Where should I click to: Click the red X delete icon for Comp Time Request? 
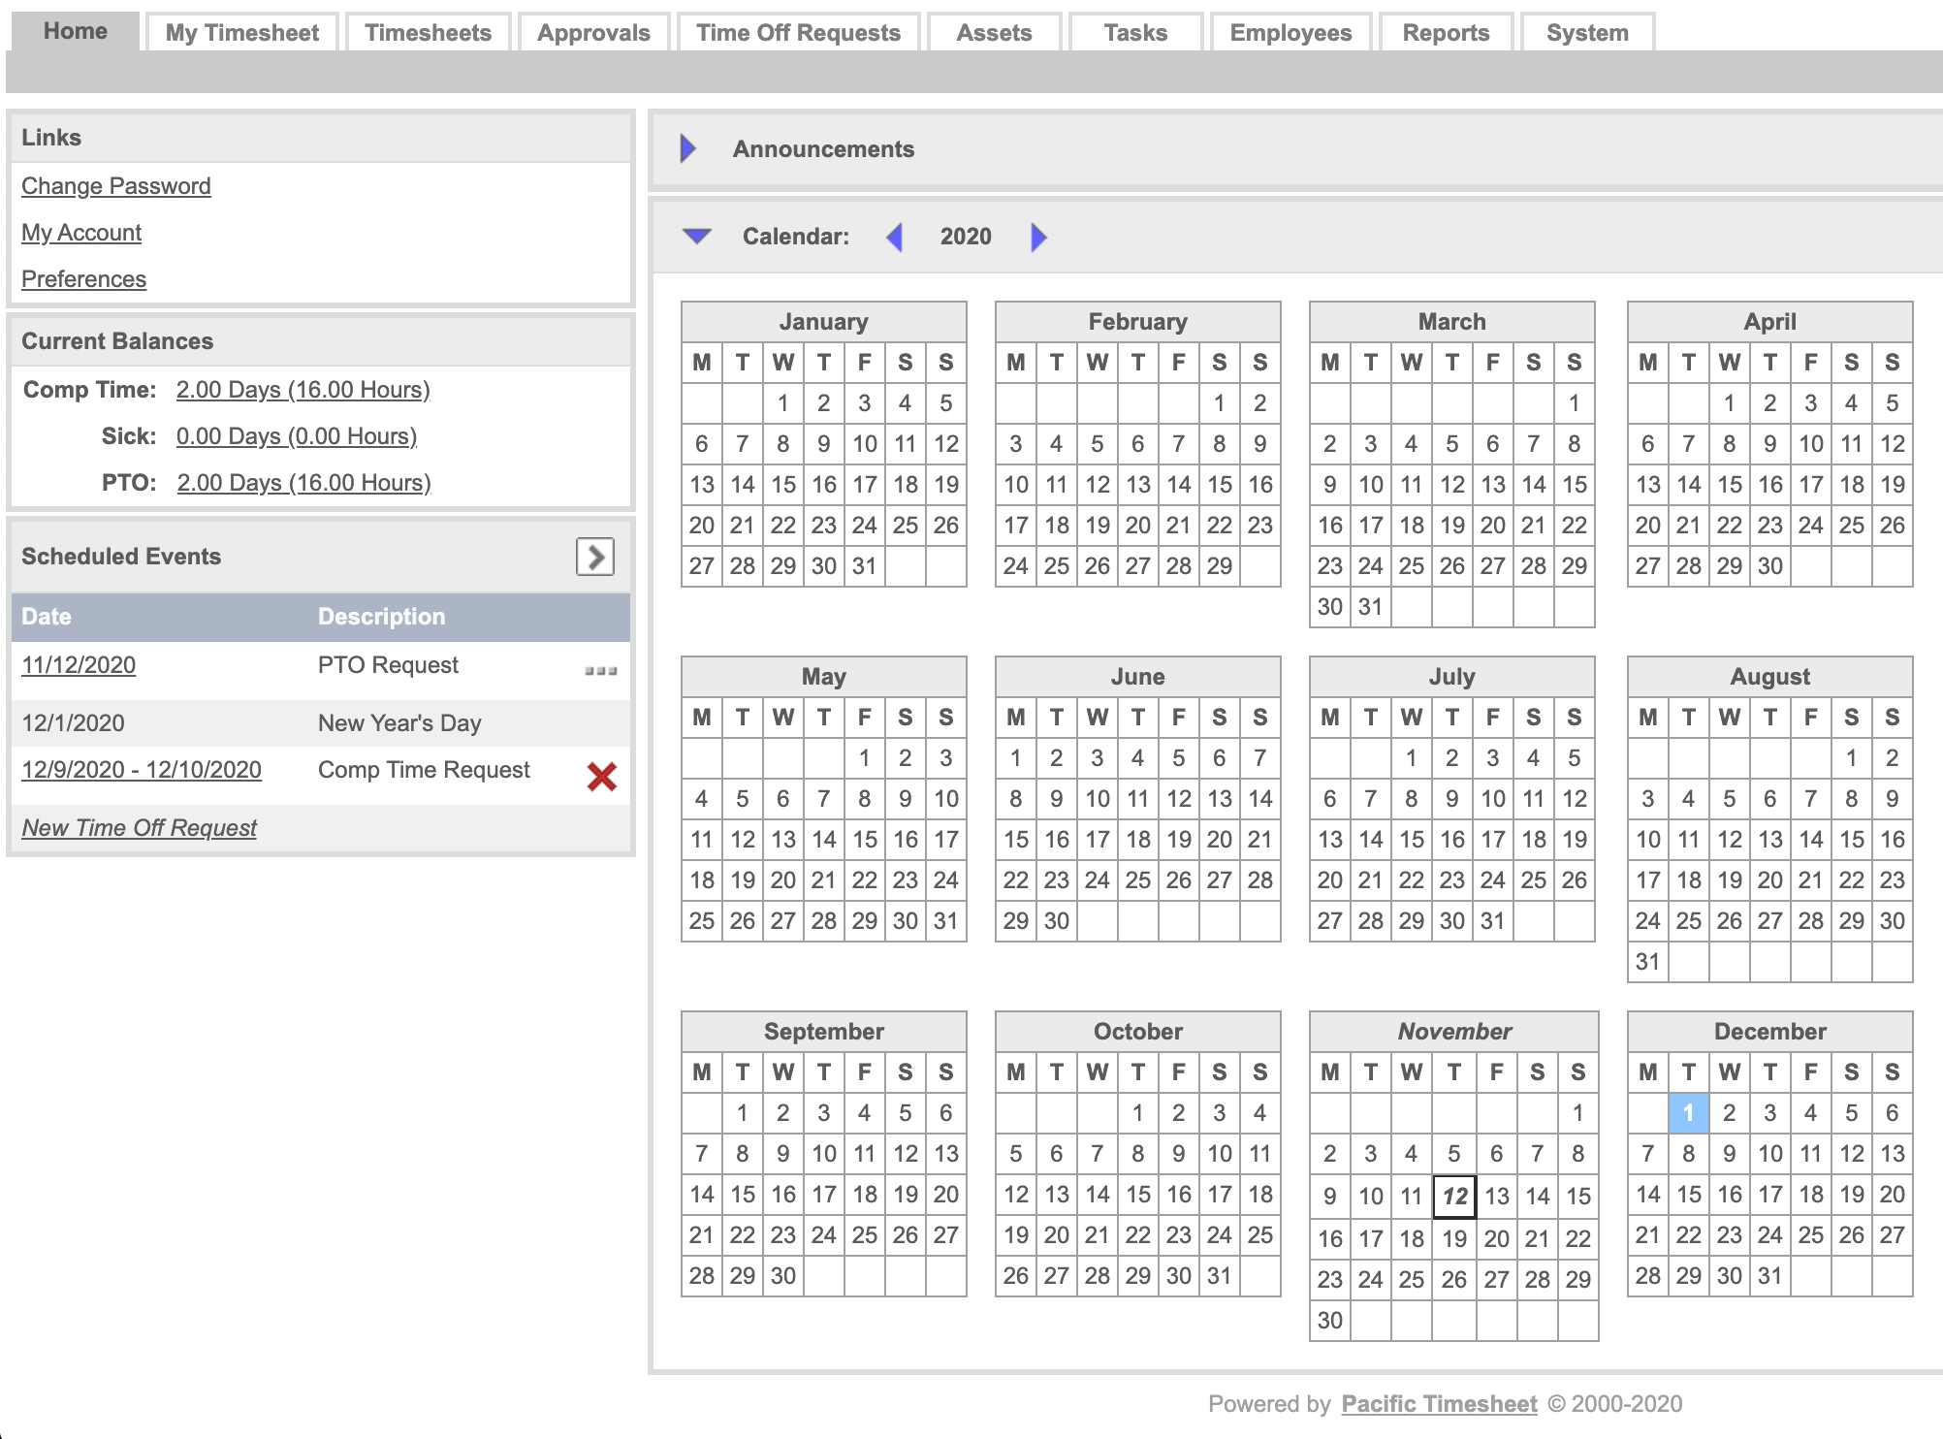point(601,776)
